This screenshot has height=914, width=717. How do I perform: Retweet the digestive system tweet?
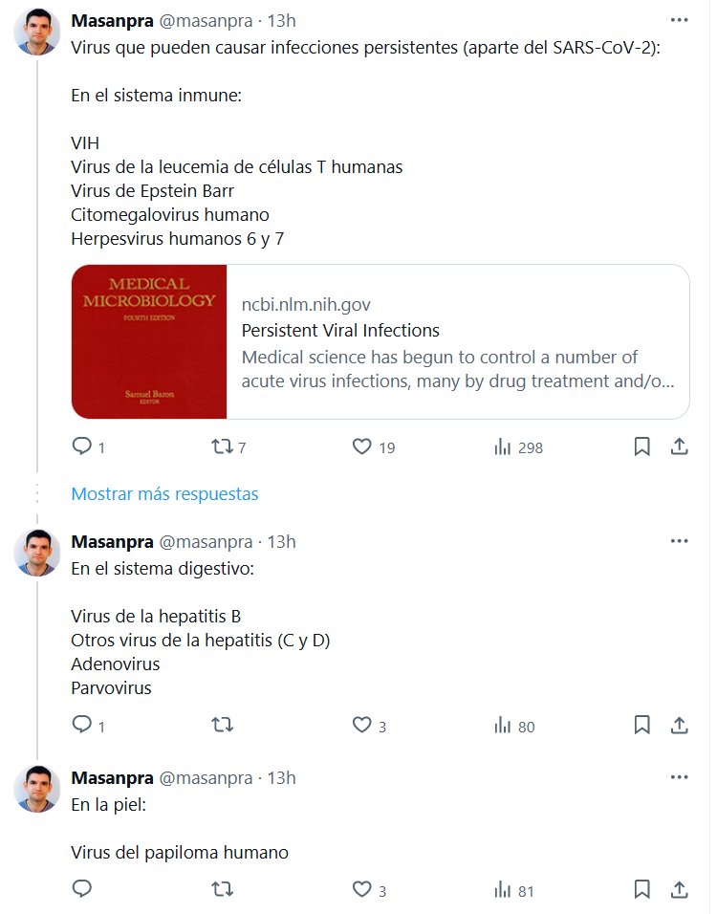coord(222,725)
